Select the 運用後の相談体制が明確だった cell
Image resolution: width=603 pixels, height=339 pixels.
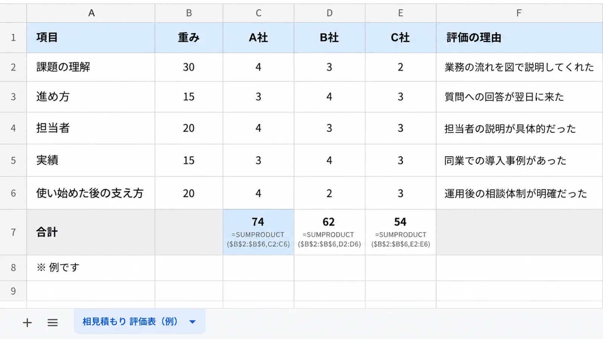(x=519, y=193)
